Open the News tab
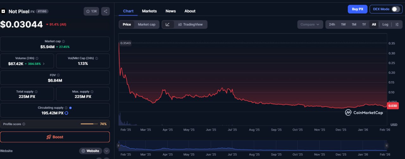Image resolution: width=405 pixels, height=159 pixels. click(171, 11)
